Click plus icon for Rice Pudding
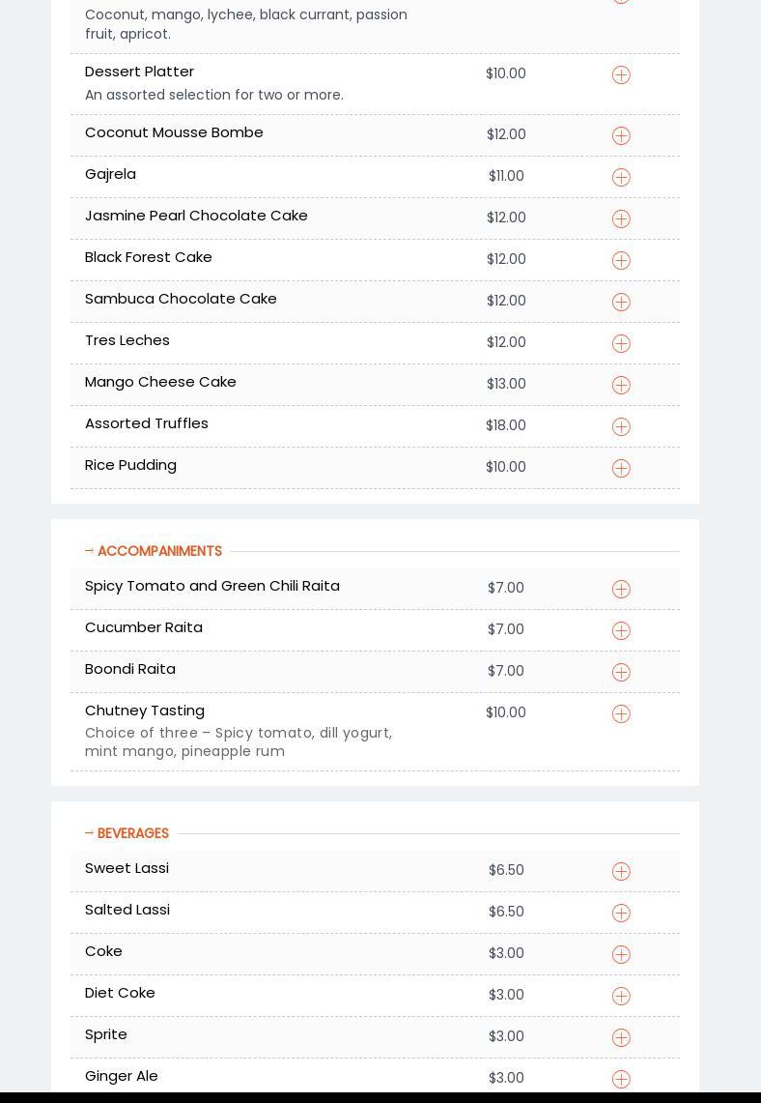 pos(621,469)
